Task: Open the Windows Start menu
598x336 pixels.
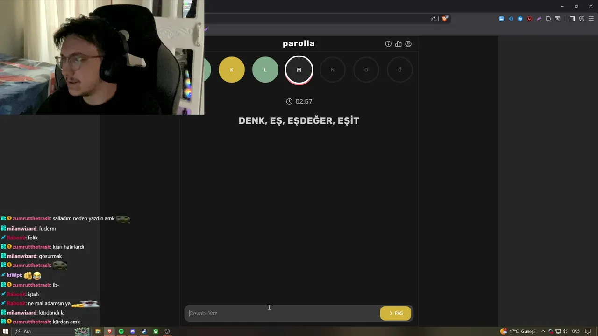Action: coord(6,331)
